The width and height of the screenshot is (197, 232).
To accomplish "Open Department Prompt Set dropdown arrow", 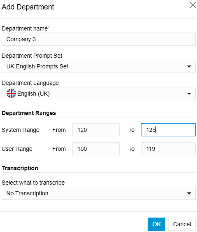I will click(189, 66).
